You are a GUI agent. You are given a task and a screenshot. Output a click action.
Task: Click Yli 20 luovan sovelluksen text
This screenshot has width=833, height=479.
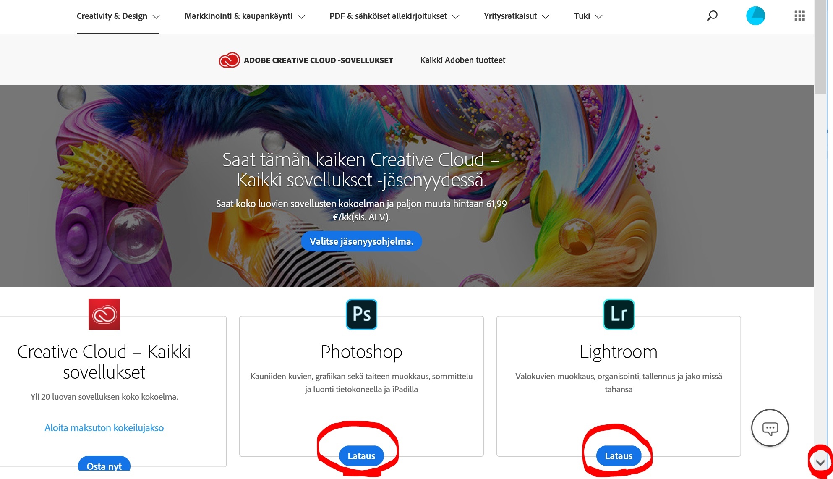[104, 397]
